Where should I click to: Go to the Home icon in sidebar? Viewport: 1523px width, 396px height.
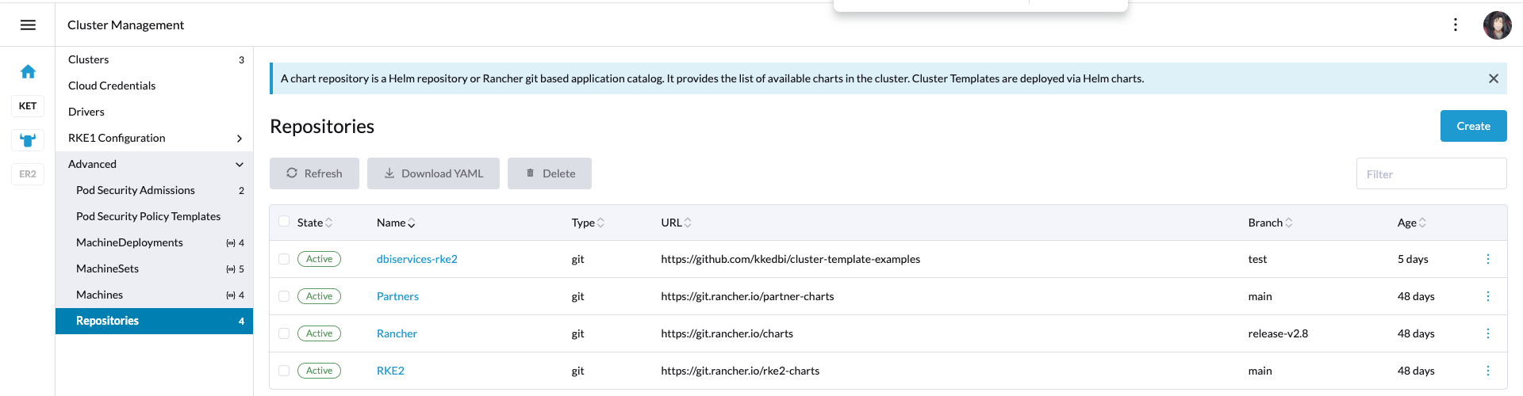[x=28, y=72]
